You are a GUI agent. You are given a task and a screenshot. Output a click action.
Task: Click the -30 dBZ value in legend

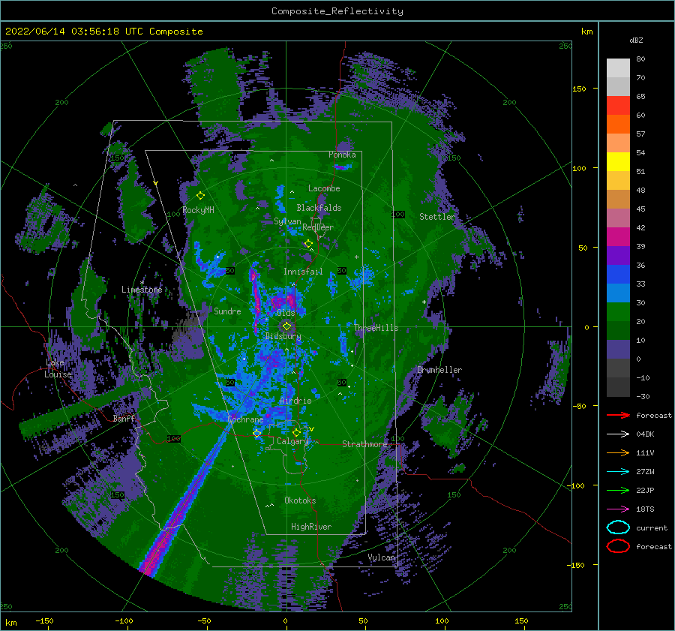click(643, 396)
